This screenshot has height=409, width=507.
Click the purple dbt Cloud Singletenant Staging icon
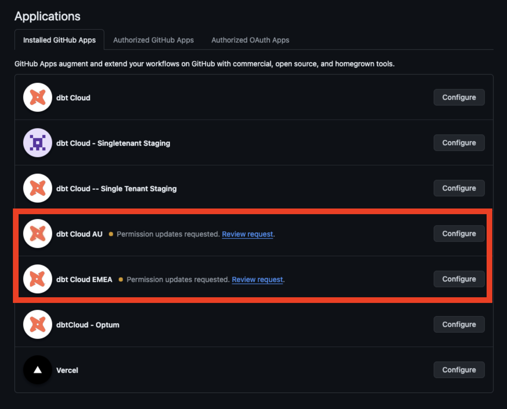tap(37, 143)
